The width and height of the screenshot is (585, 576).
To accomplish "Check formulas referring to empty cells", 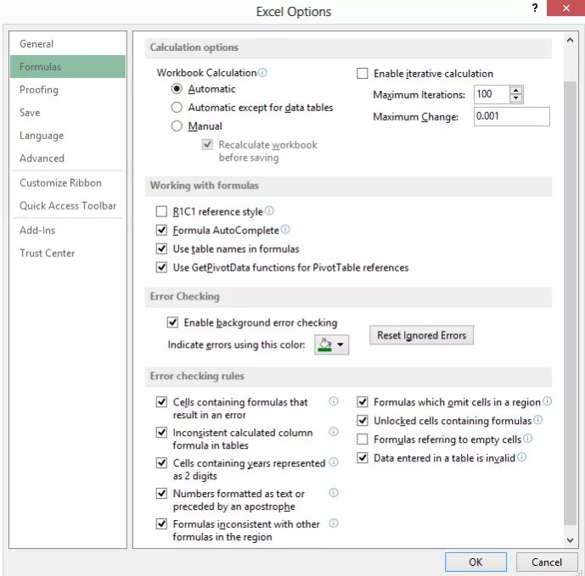I will pyautogui.click(x=363, y=439).
